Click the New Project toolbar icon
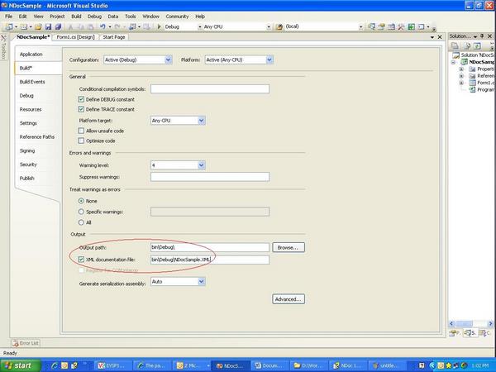 (8, 27)
